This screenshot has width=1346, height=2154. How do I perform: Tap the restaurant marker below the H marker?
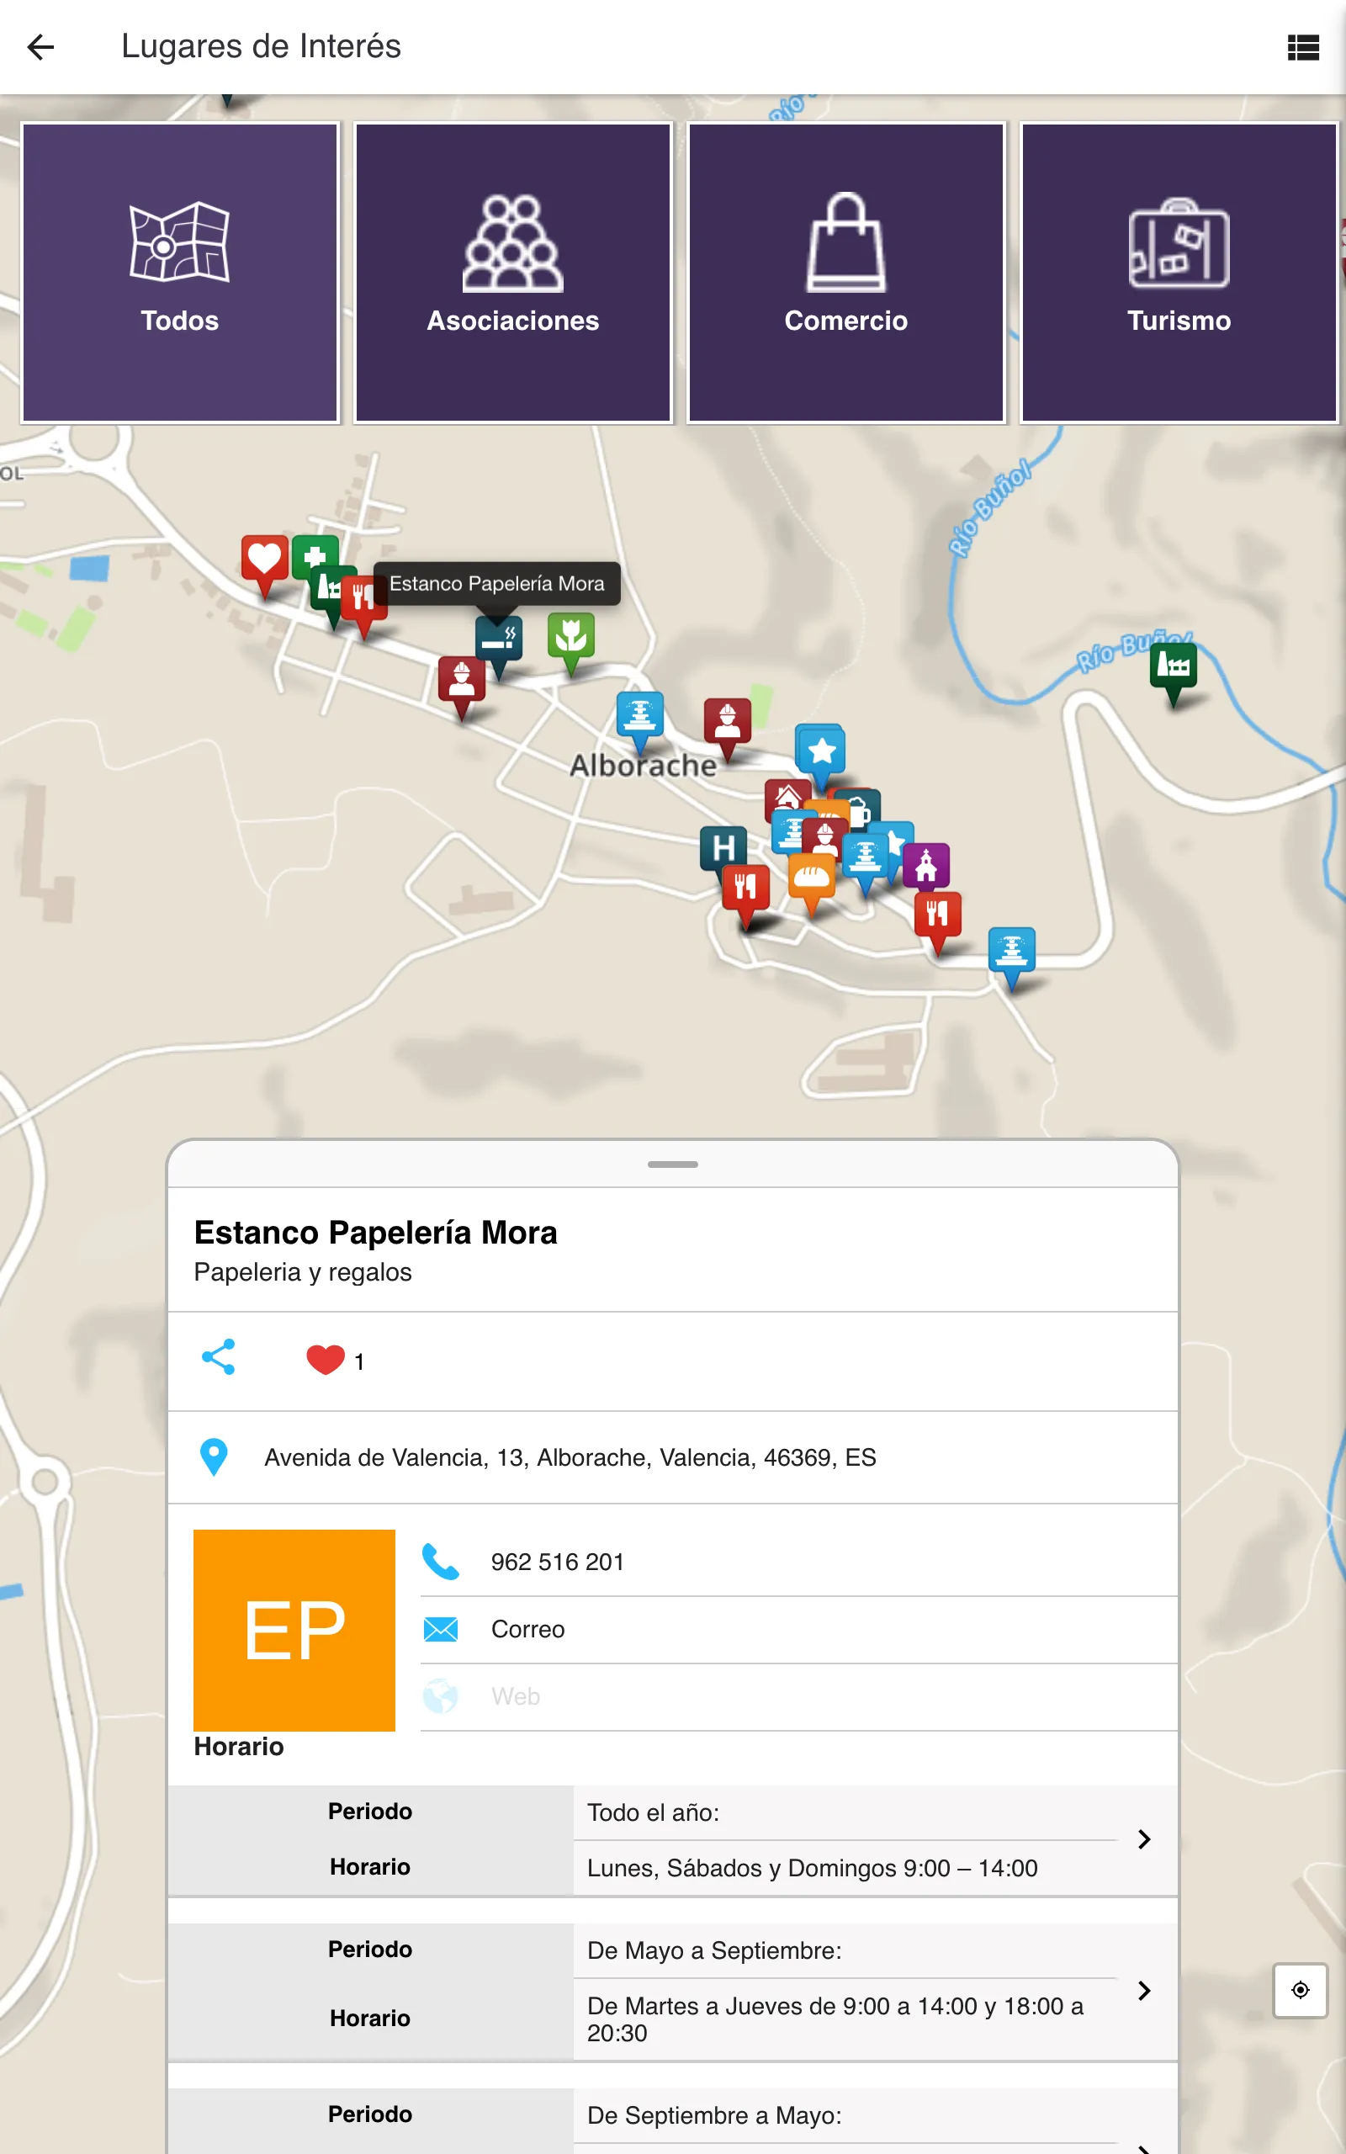pos(746,889)
